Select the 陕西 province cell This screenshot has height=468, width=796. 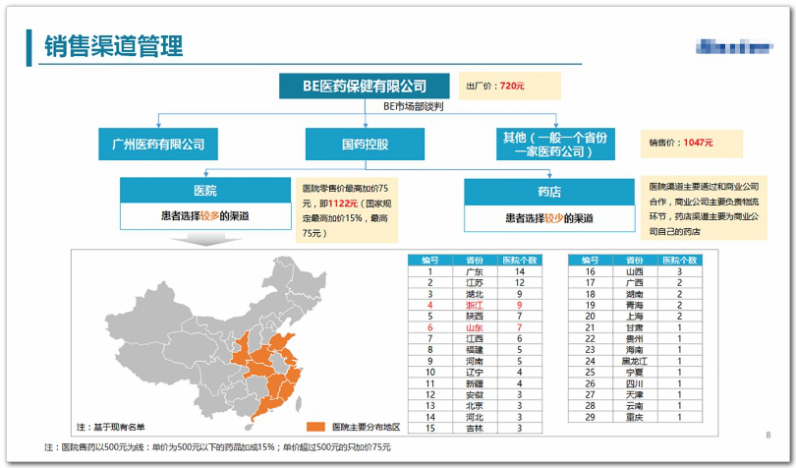point(475,317)
